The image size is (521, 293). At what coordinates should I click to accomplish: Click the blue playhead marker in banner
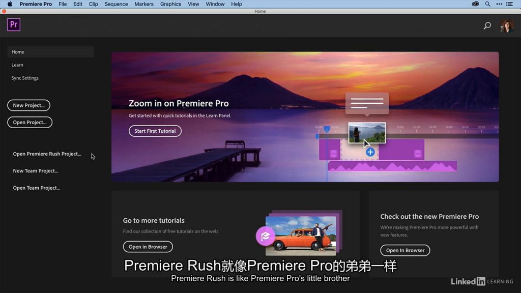(x=327, y=129)
